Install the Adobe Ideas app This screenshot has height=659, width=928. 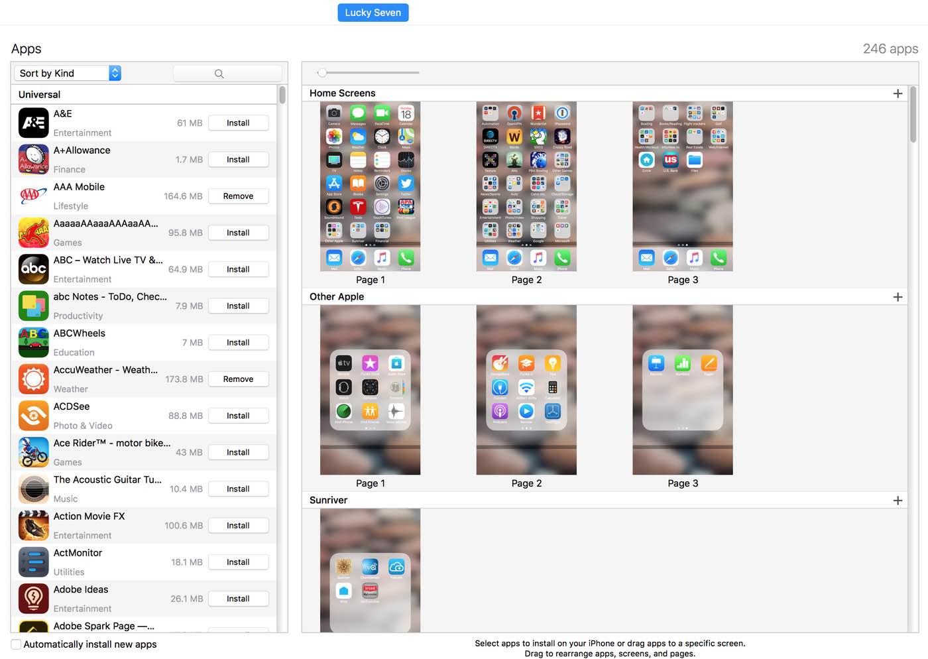tap(238, 599)
